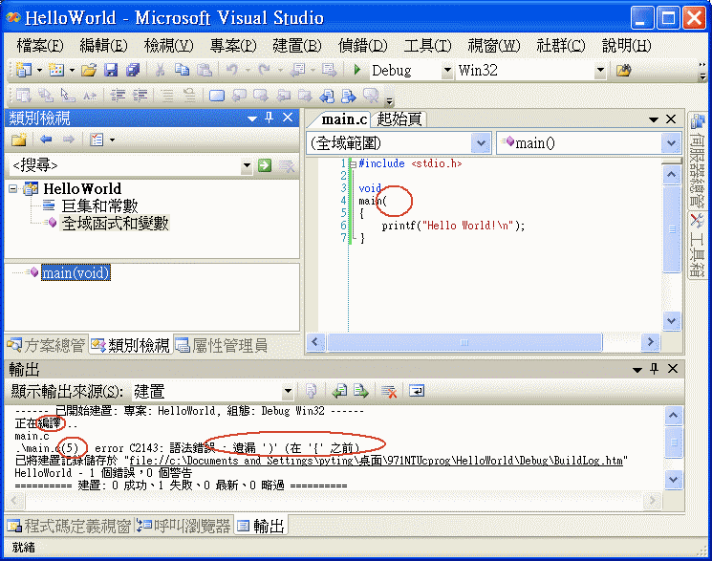This screenshot has height=561, width=712.
Task: Click the Uncomment Selected Lines icon
Action: (x=189, y=96)
